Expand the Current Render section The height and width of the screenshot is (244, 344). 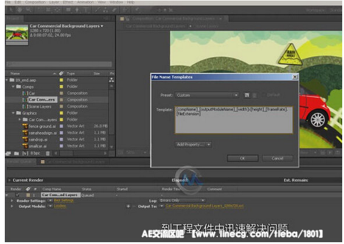pos(9,180)
